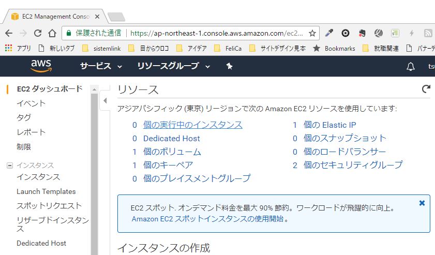Open the 目からウロコ bookmark folder
The width and height of the screenshot is (435, 255).
click(x=148, y=48)
